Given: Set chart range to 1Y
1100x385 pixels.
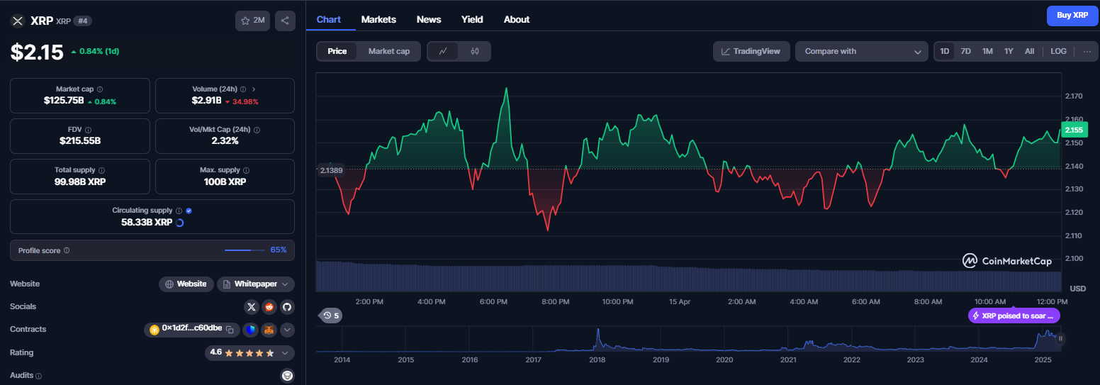Looking at the screenshot, I should pos(1009,51).
